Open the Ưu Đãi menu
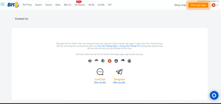 coord(101,5)
